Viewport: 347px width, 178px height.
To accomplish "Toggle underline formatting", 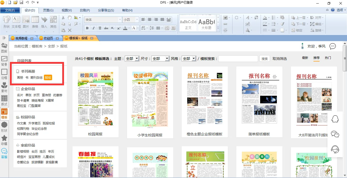I will [100, 28].
